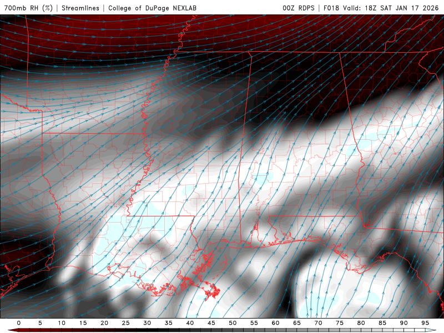Click the "95" value on the color scale
Screen dimensions: 444x333
coord(425,323)
